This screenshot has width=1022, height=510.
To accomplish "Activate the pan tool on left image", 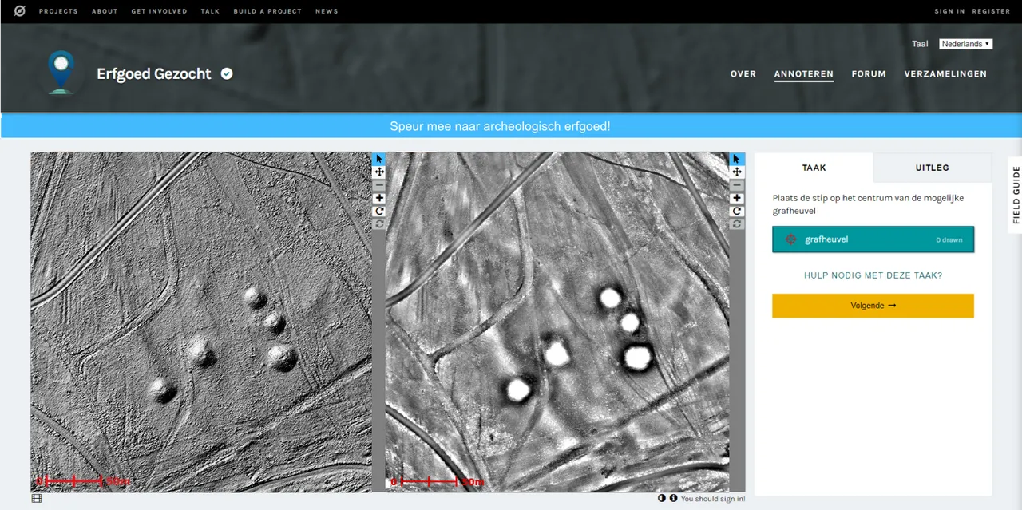I will (x=379, y=172).
